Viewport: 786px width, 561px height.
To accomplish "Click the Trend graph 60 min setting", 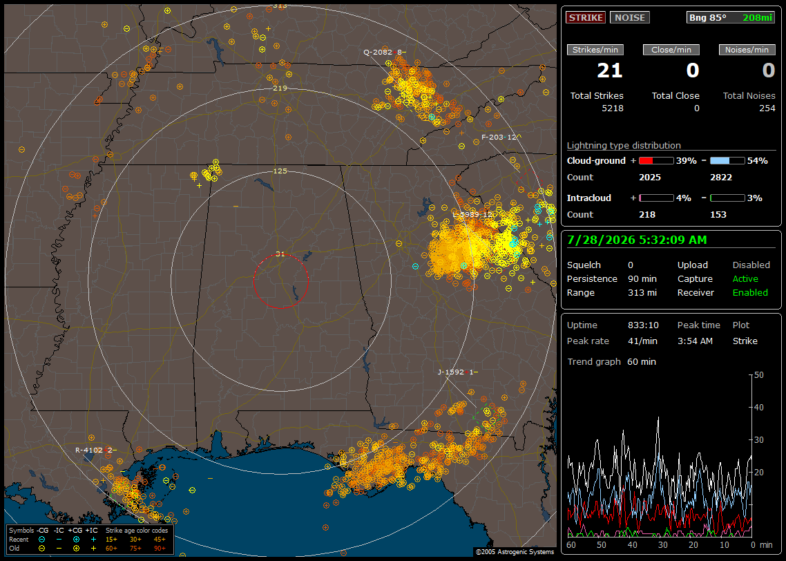I will point(611,362).
